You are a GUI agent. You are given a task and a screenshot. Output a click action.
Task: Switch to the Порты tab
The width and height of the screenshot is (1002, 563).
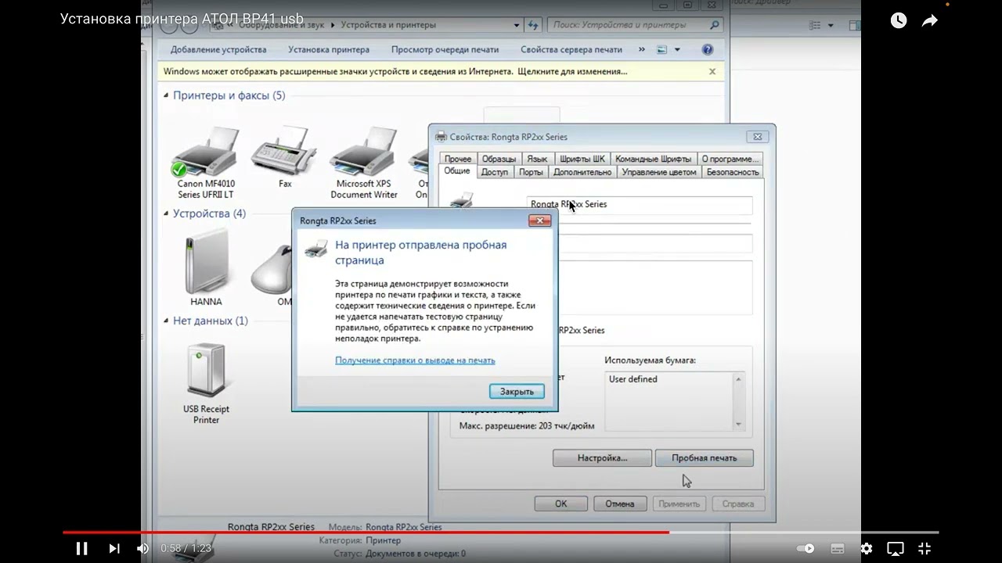[531, 172]
